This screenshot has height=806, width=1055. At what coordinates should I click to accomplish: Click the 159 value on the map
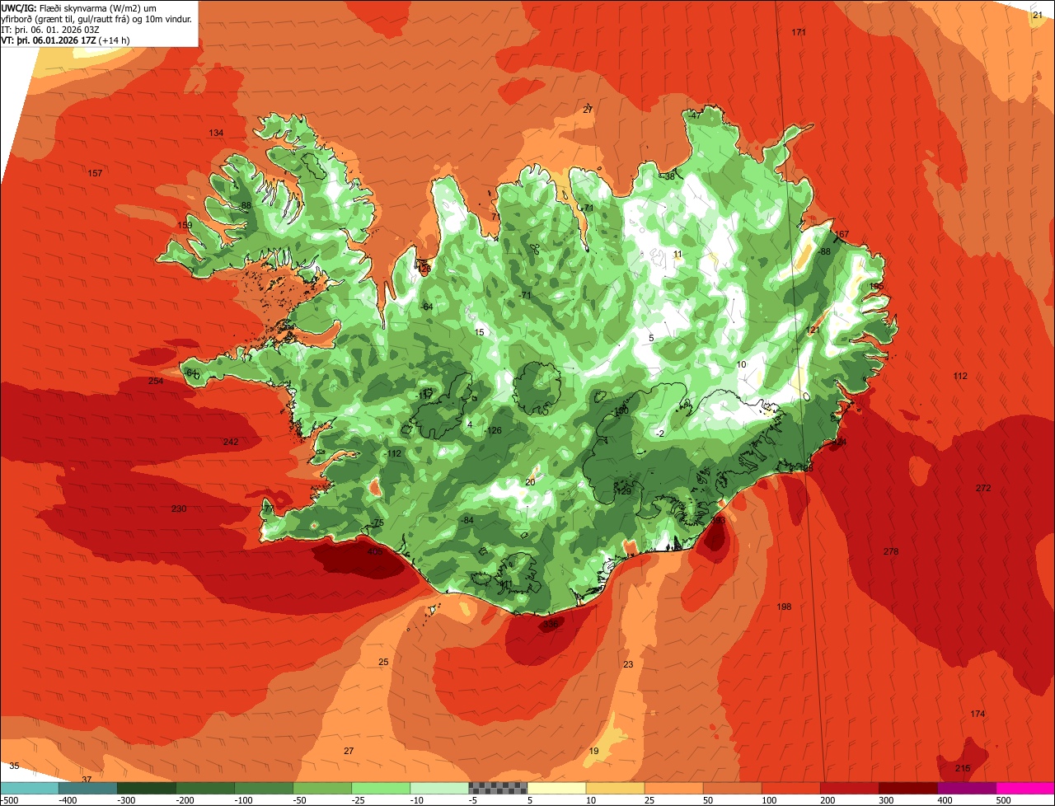185,225
